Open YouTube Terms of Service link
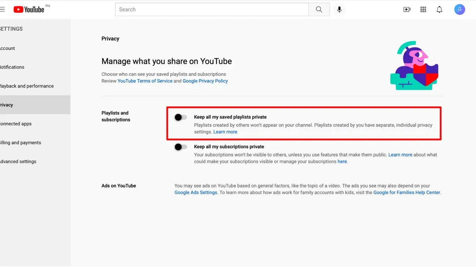Image resolution: width=476 pixels, height=267 pixels. pos(145,81)
